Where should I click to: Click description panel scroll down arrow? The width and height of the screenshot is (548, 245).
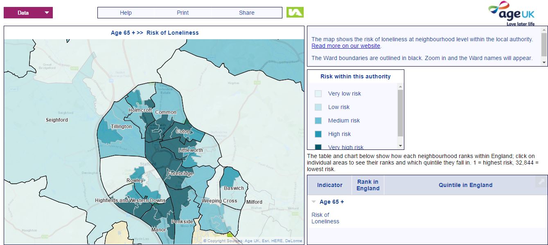click(x=544, y=62)
